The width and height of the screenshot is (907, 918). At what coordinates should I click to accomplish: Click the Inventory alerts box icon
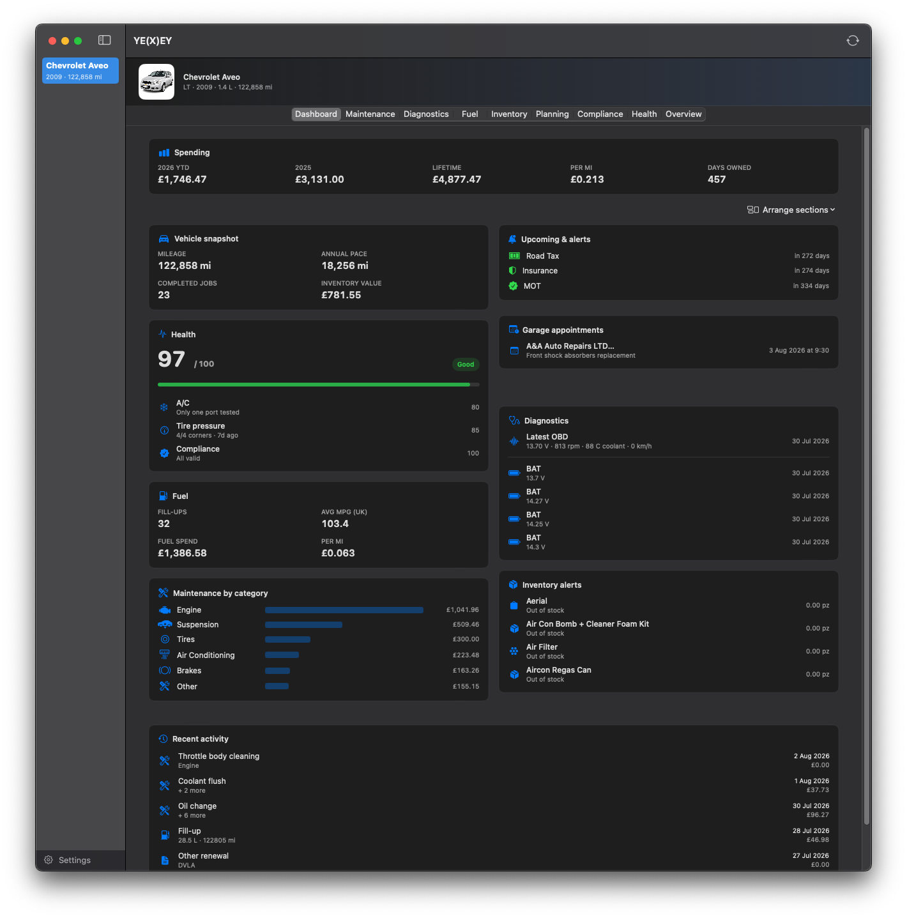[x=513, y=585]
